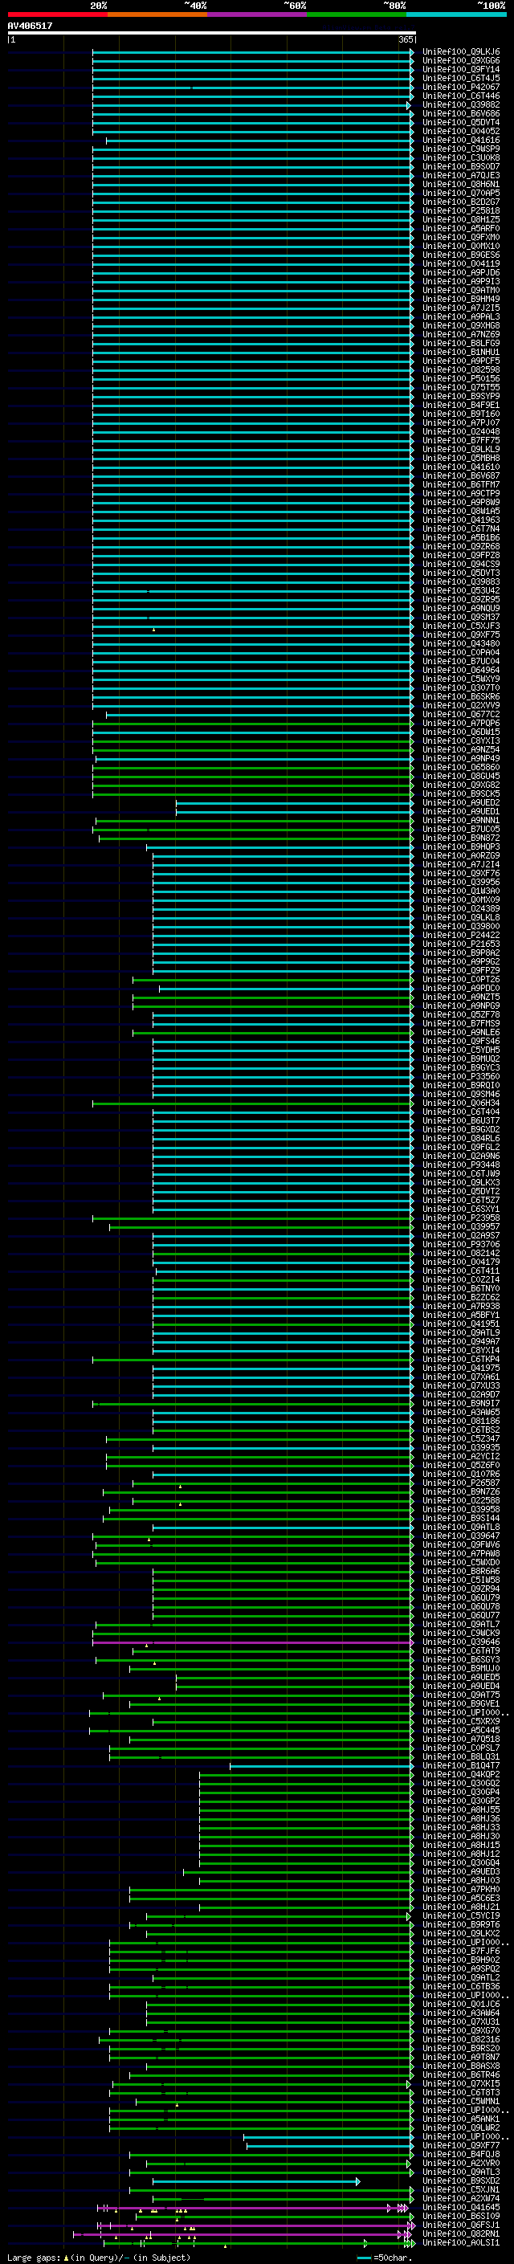Select hit label UniRef100_B9SCK5
The image size is (514, 2264).
[461, 793]
